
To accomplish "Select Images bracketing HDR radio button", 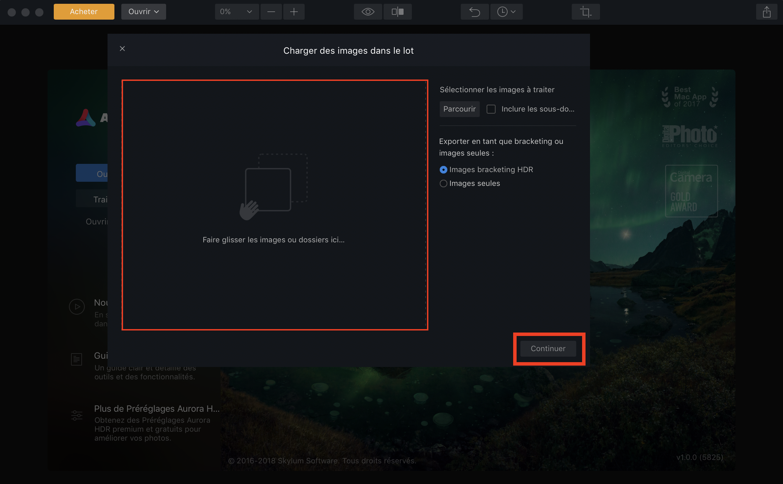I will 444,170.
